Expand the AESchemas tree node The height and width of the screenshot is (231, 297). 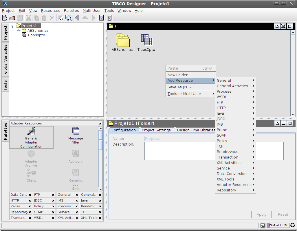pos(19,30)
